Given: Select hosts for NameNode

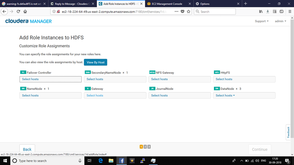Looking at the screenshot, I should point(50,95).
